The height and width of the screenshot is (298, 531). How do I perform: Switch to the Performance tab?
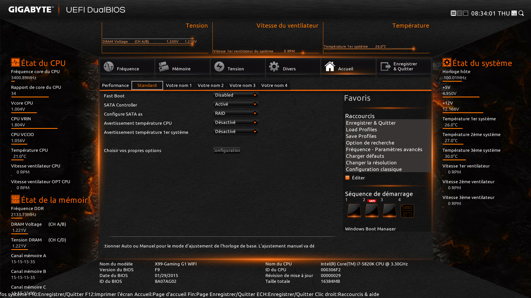115,85
